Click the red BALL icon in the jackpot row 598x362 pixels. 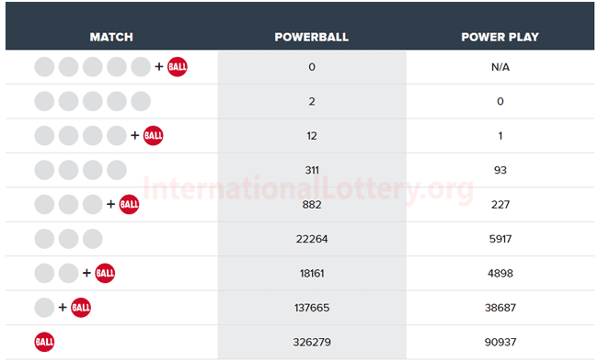tap(178, 67)
